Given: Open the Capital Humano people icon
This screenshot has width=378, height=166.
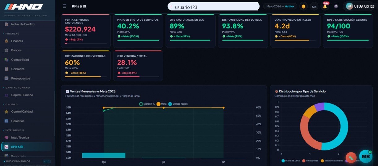Looking at the screenshot, I should click(6, 95).
